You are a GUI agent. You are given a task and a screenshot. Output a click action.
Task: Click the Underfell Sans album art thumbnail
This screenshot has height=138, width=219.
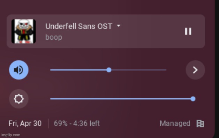coord(23,31)
